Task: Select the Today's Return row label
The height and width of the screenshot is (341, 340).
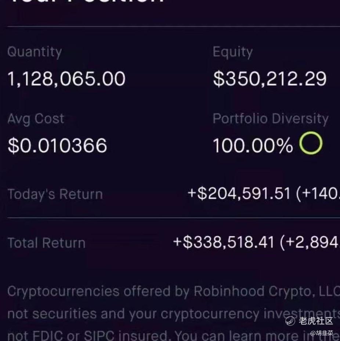Action: point(55,194)
